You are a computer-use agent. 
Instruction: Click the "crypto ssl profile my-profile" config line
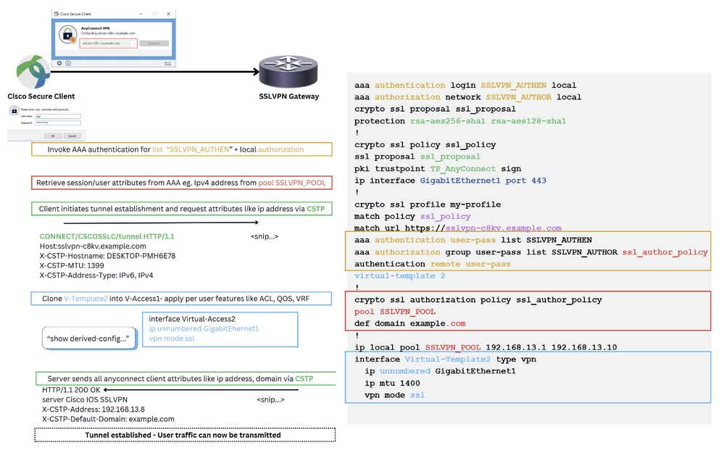[428, 204]
